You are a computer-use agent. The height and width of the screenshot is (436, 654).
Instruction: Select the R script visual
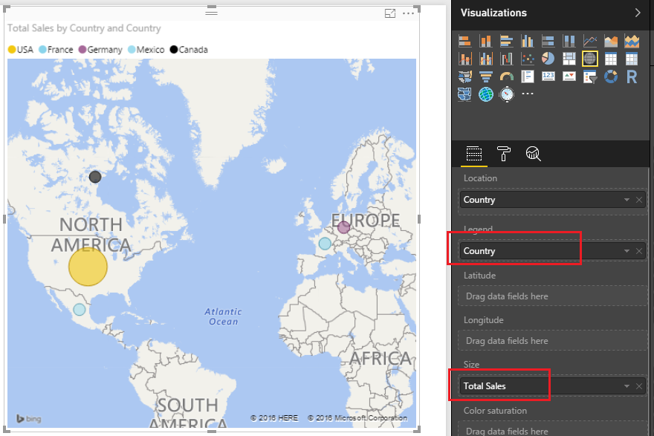(632, 77)
